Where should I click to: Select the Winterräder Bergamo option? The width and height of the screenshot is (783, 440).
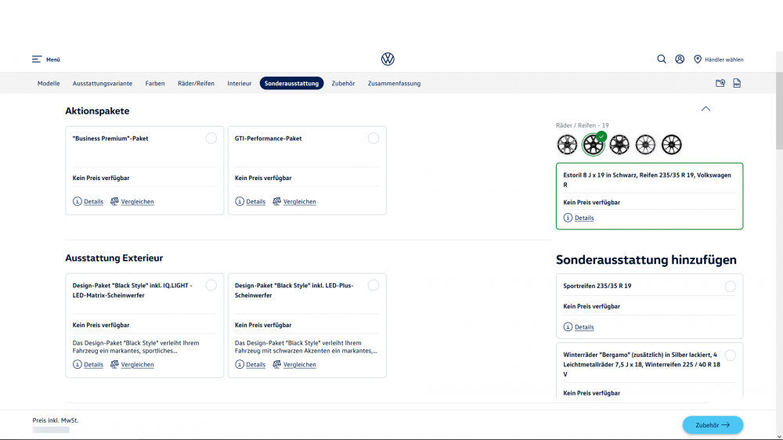pos(730,355)
